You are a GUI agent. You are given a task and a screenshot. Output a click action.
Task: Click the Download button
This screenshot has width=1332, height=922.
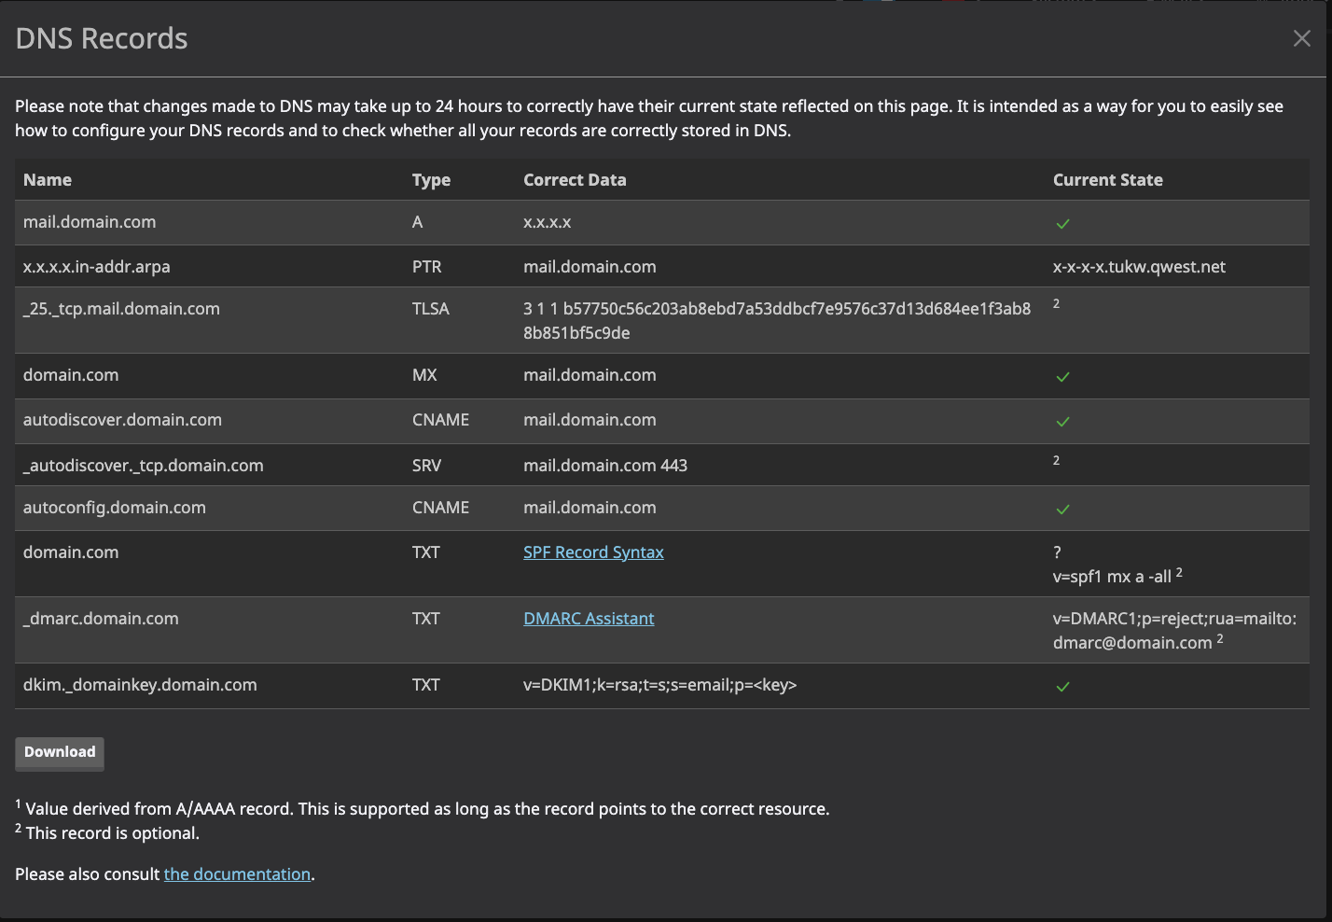point(60,752)
